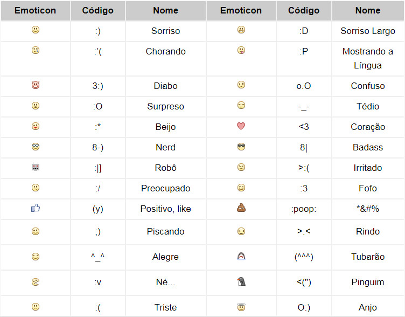Click the robot emoticon icon
Screen dimensions: 405x317
pos(36,167)
